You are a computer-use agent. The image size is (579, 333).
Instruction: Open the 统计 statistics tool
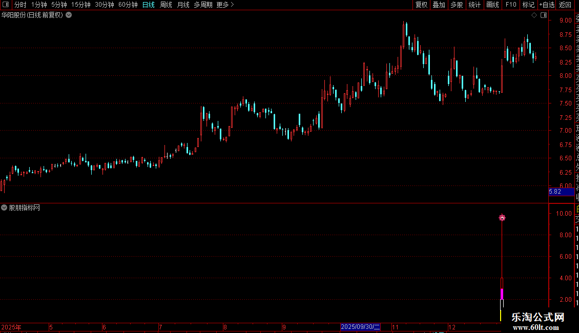(474, 5)
